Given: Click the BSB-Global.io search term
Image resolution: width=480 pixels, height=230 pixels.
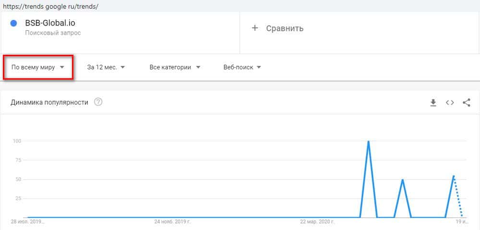Looking at the screenshot, I should tap(50, 23).
